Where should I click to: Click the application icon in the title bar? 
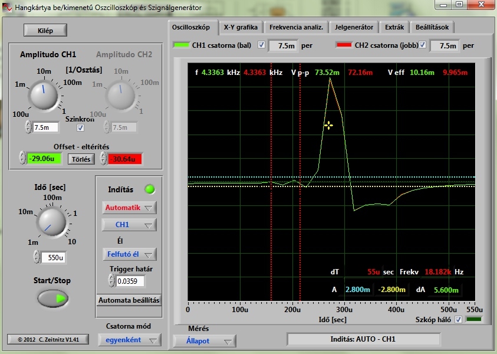(7, 7)
